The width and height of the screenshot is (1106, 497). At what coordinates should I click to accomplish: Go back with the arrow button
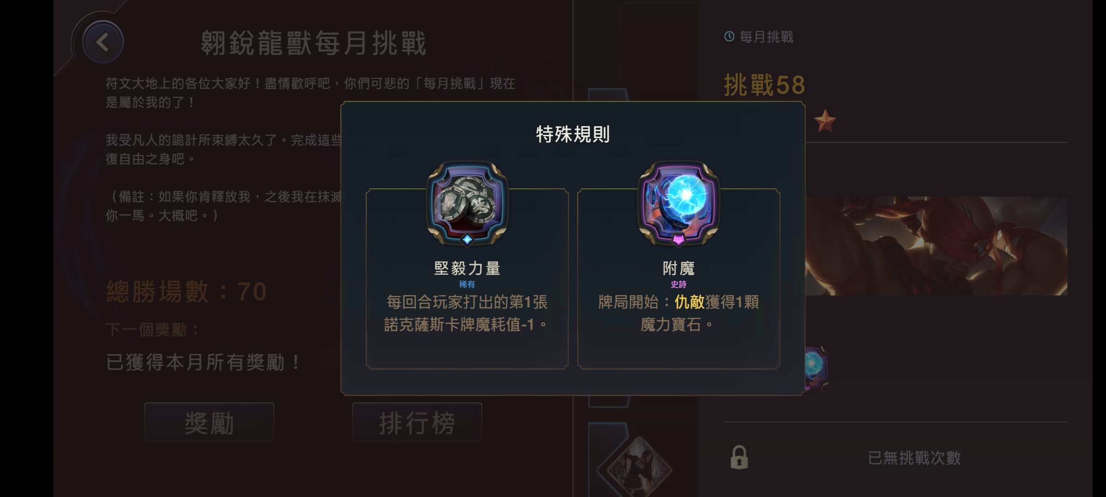point(103,42)
